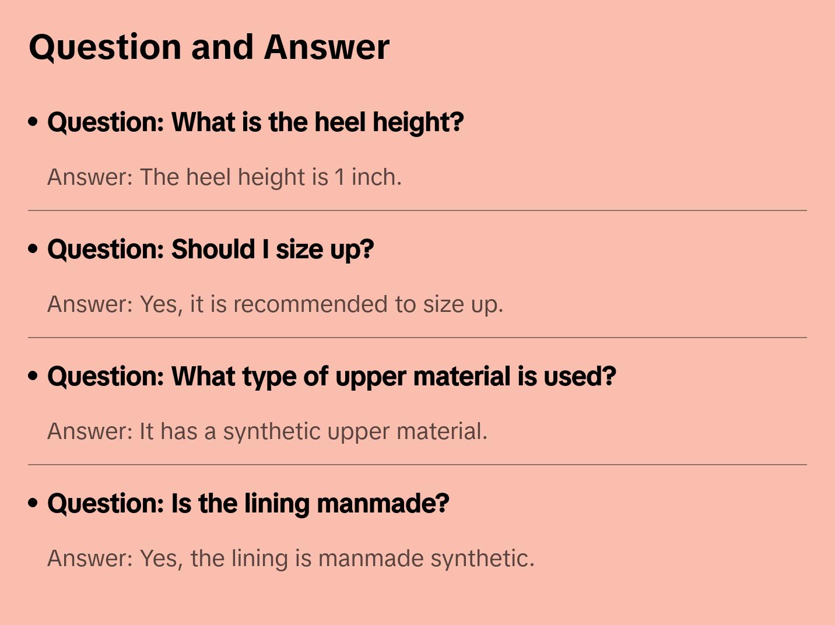835x625 pixels.
Task: Click the bullet beside the lining manmade question
Action: coord(33,503)
